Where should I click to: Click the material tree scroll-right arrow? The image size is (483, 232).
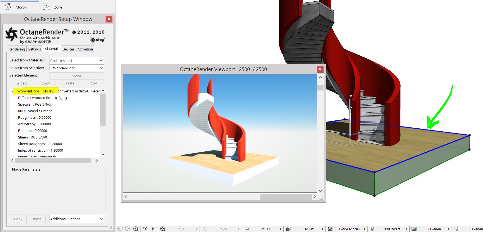tap(97, 160)
